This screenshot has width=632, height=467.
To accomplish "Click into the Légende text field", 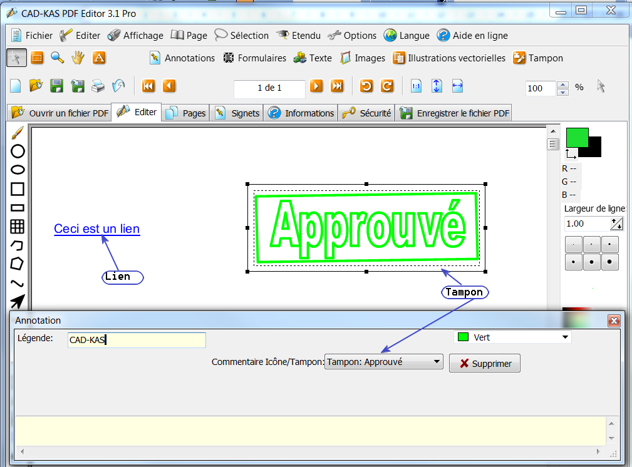I will (x=137, y=340).
